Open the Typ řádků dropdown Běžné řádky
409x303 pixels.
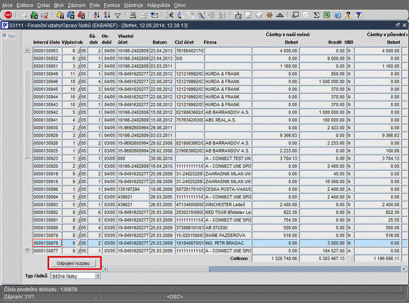pyautogui.click(x=76, y=276)
